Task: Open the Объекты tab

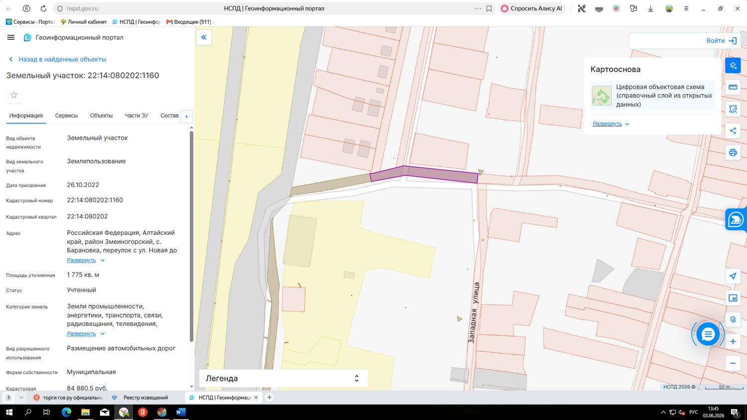Action: point(101,115)
